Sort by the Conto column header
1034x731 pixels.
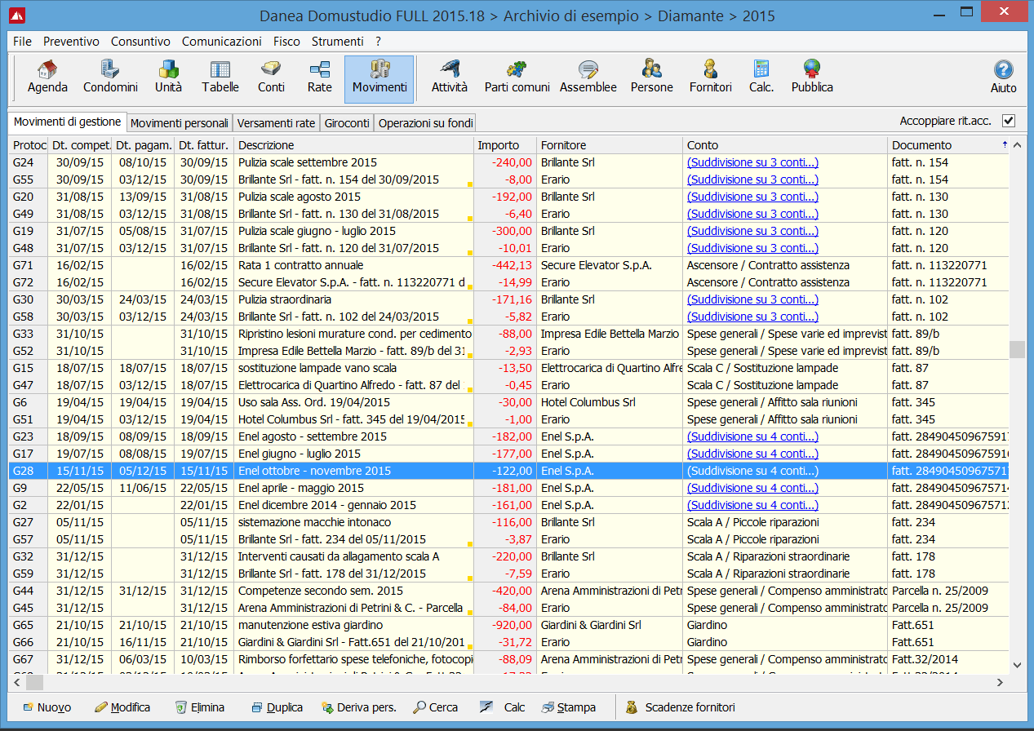[785, 145]
